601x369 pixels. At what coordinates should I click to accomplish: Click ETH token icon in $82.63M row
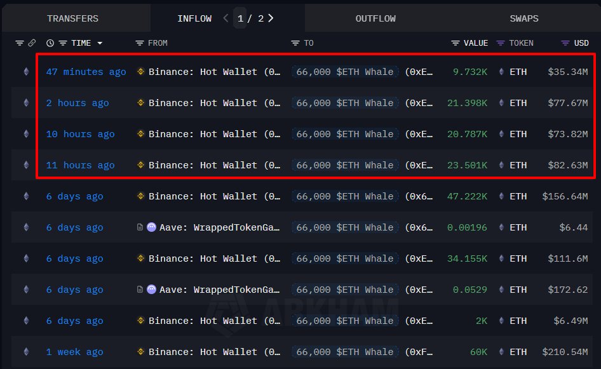(x=501, y=164)
